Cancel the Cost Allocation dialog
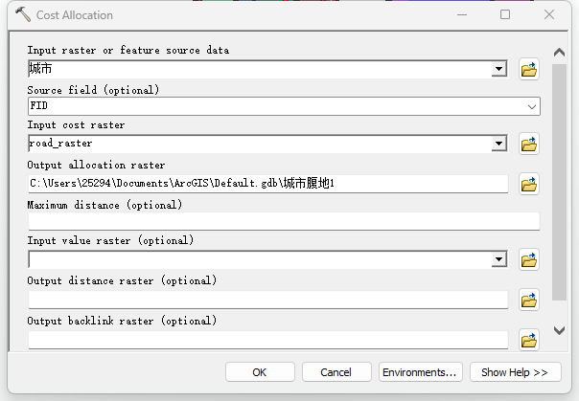Image resolution: width=579 pixels, height=401 pixels. (336, 372)
